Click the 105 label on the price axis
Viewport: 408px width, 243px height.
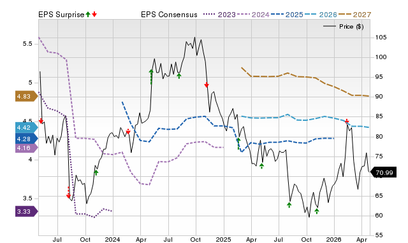pos(381,38)
